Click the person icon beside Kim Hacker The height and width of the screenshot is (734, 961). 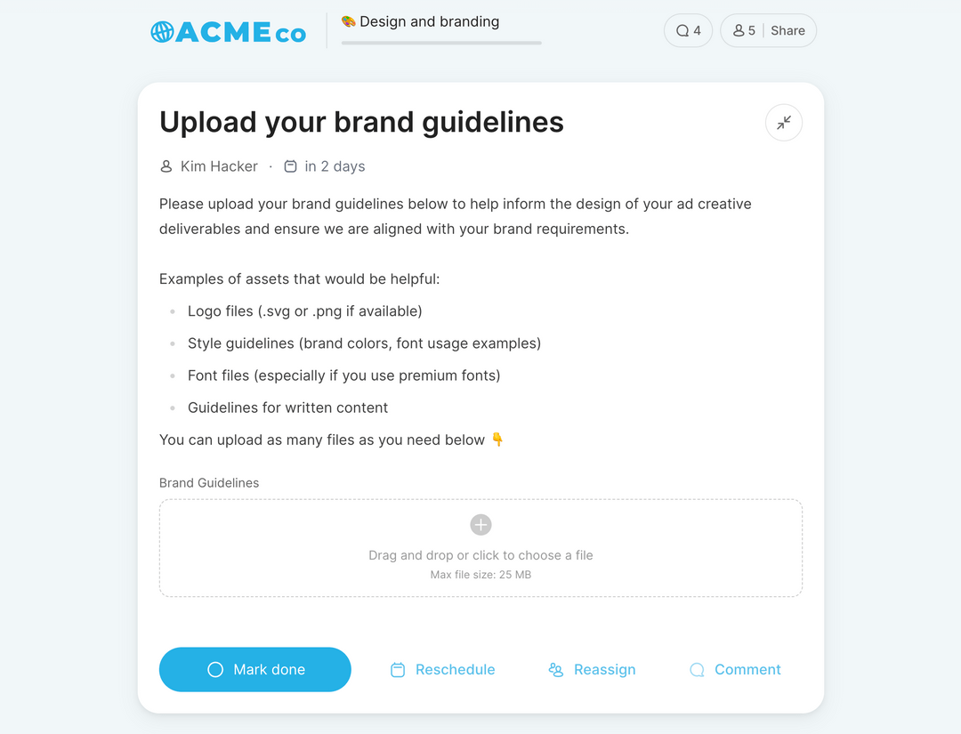(x=166, y=166)
